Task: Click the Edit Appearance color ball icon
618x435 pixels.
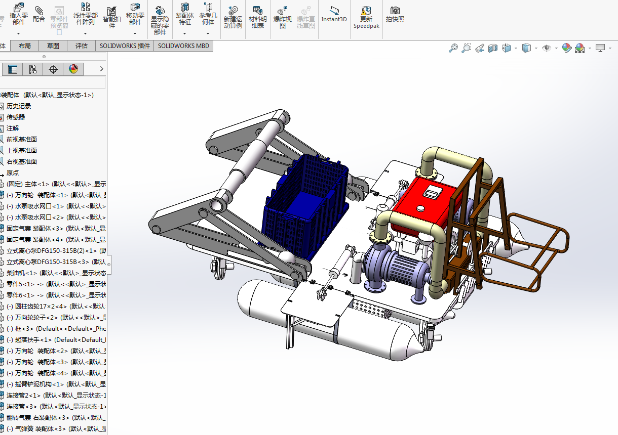Action: (x=567, y=48)
